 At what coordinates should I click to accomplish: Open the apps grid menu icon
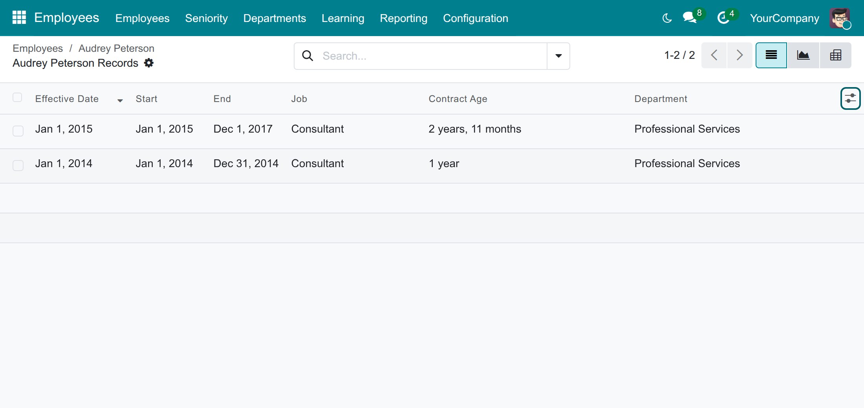click(x=19, y=18)
